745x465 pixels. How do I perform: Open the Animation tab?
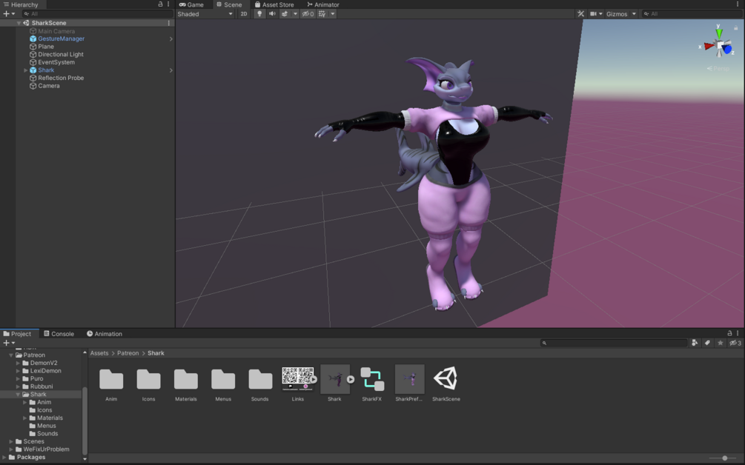pyautogui.click(x=105, y=333)
